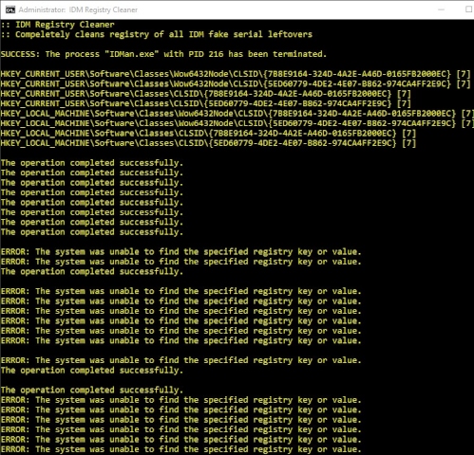Select HKEY_CURRENT_USER Classes\CLSID {5ED60779...} line
Screen dimensions: 474x455
(206, 103)
